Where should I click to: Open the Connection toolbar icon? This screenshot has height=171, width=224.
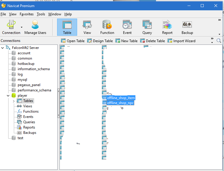[11, 27]
